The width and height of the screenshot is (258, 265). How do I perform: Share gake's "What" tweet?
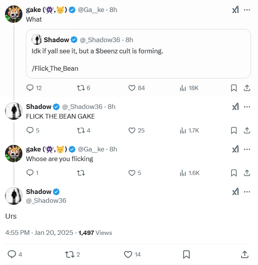(247, 88)
